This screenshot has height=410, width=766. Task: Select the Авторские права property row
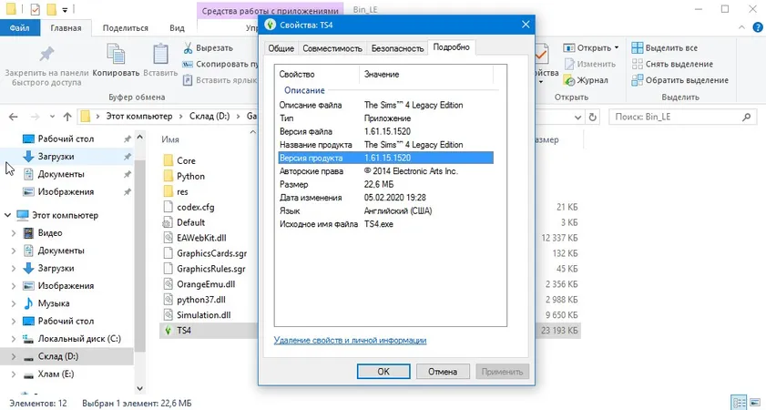pyautogui.click(x=384, y=171)
